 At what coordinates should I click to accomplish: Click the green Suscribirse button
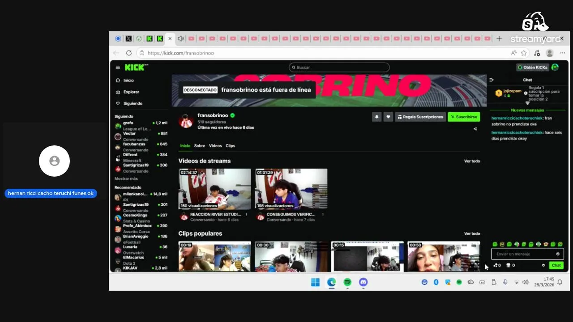(464, 117)
